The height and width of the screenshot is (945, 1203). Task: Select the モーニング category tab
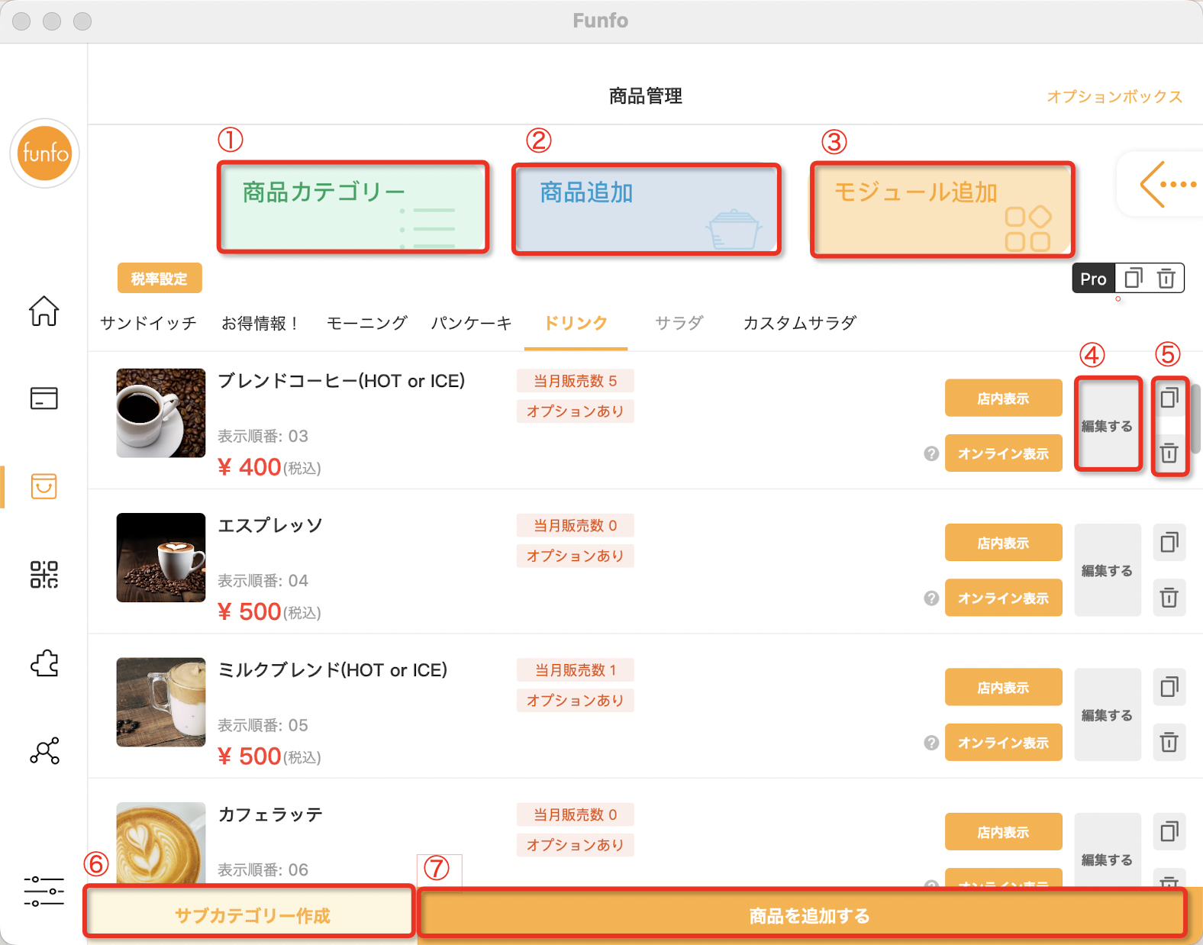(x=366, y=323)
